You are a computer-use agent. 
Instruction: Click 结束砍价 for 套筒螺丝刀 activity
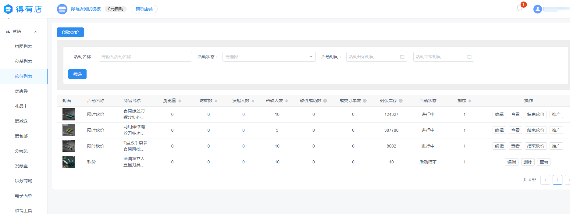point(536,114)
